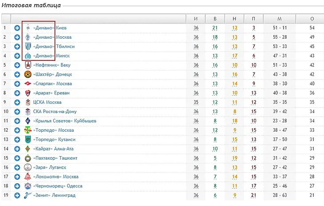Viewport: 324px width, 206px height.
Task: Click the Spartak Moscow club logo
Action: click(28, 84)
